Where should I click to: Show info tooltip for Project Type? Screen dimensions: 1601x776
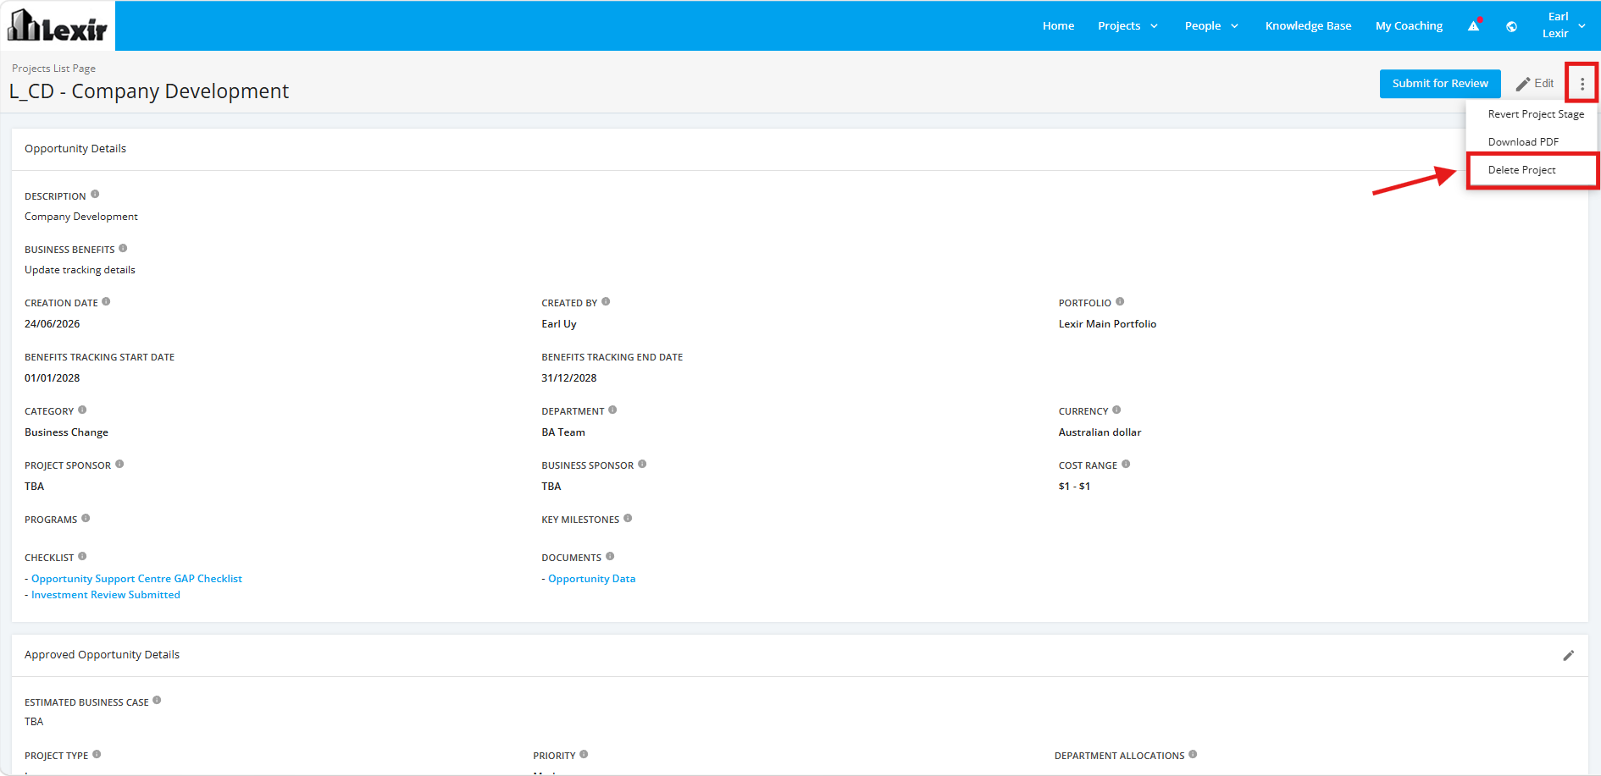click(x=97, y=754)
